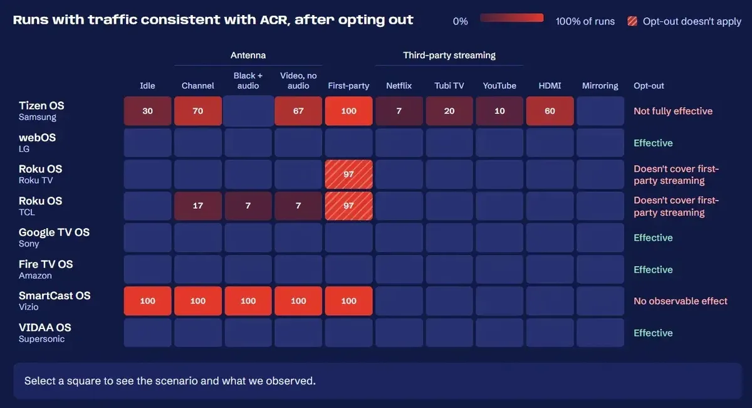
Task: Click the red gradient legend bar
Action: (x=512, y=18)
